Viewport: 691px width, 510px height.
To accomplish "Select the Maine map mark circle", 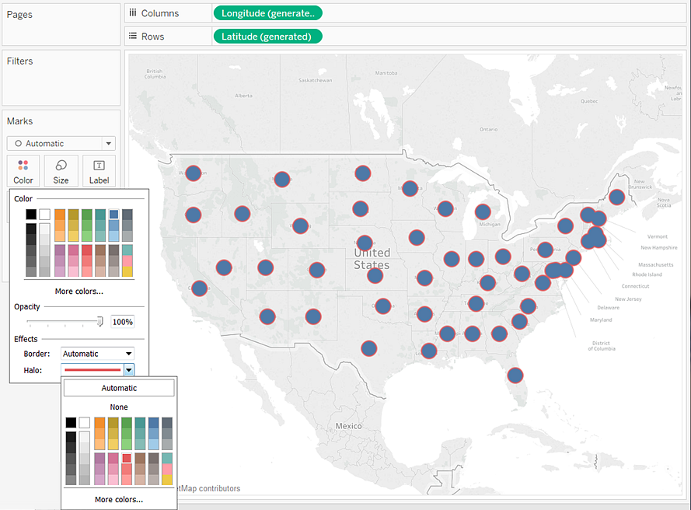I will click(x=616, y=197).
